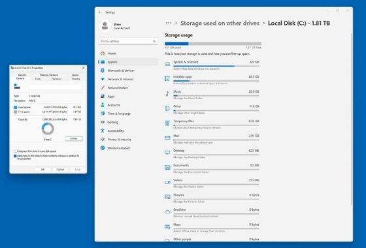Click the Capacity label in Properties
The image size is (366, 248).
[x=23, y=119]
